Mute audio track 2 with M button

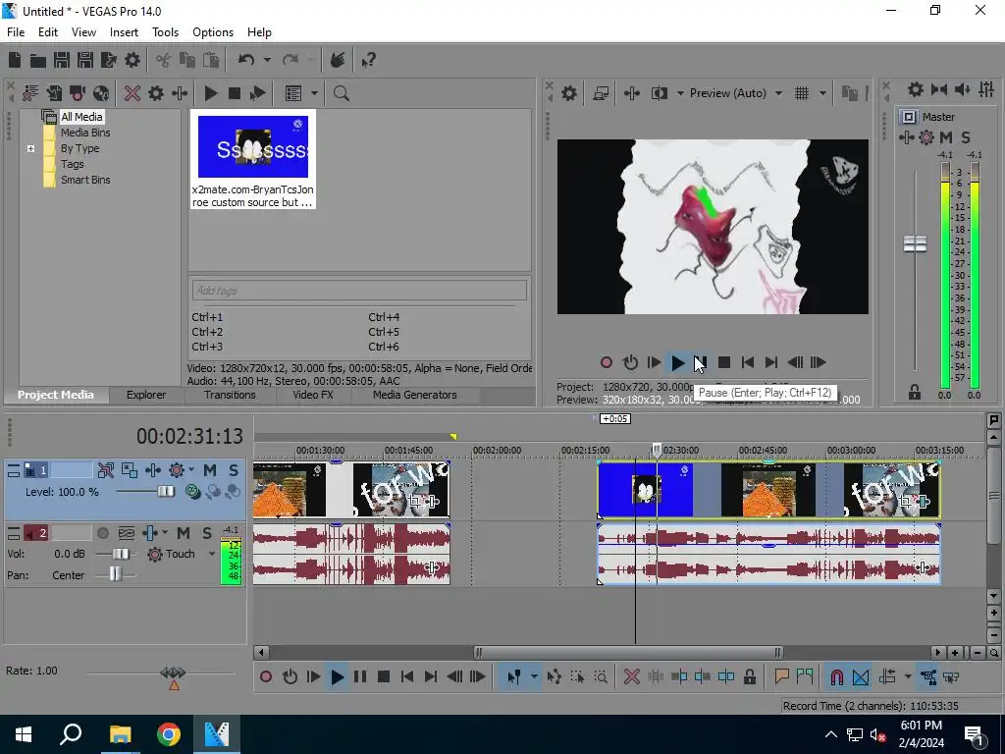point(184,533)
